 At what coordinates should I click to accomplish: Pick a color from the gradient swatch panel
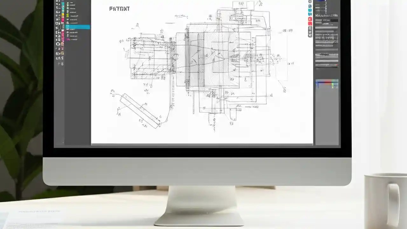[327, 84]
